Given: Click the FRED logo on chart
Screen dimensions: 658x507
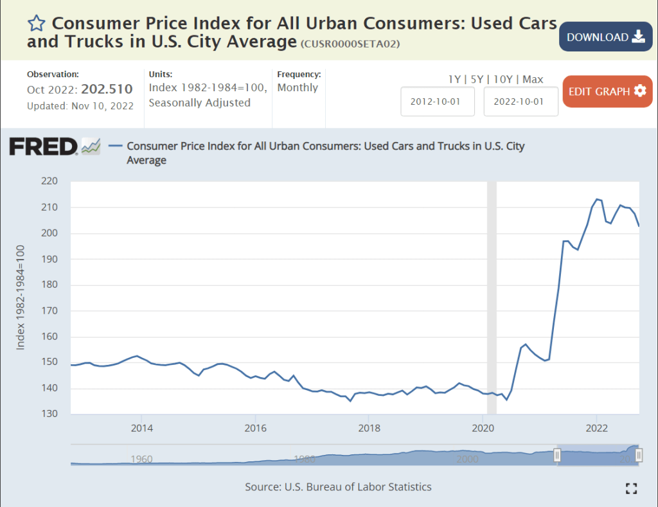Looking at the screenshot, I should tap(44, 147).
